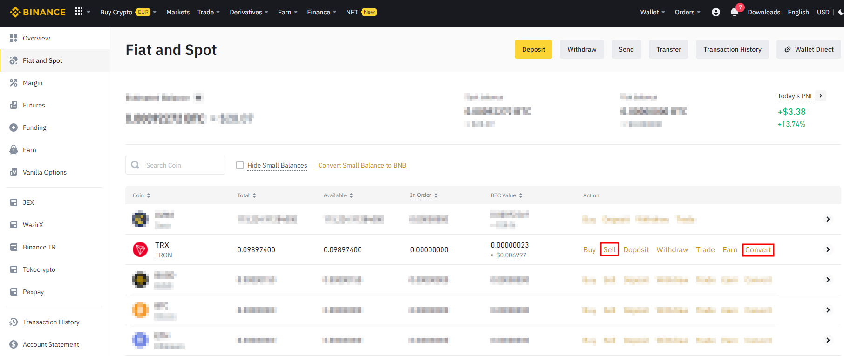Click the Account Statement sidebar icon
844x356 pixels.
pos(14,344)
